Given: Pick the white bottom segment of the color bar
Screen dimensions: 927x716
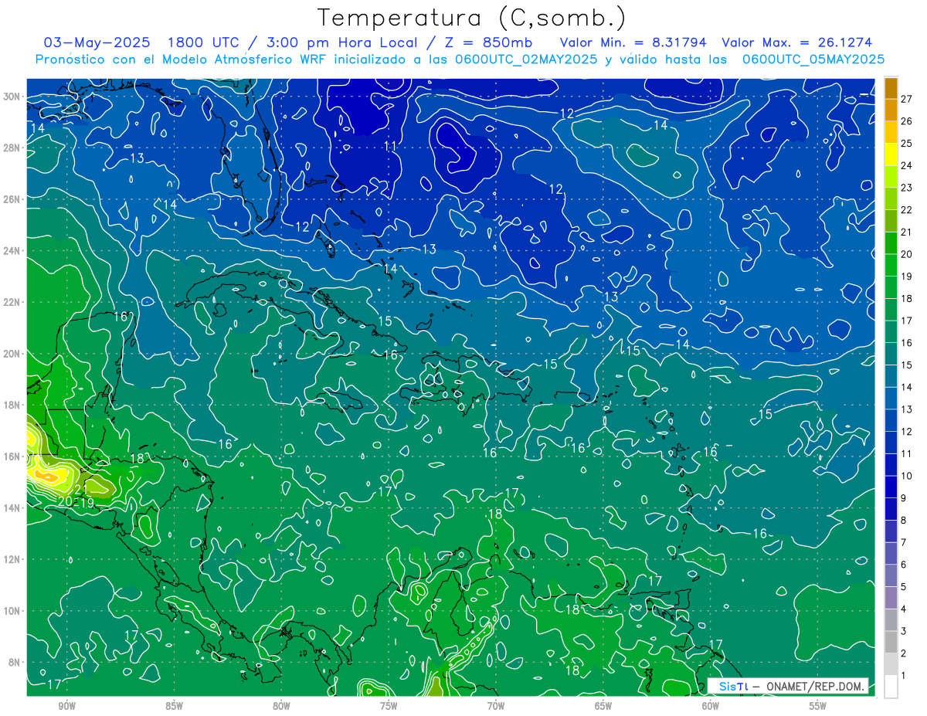Looking at the screenshot, I should tap(891, 687).
